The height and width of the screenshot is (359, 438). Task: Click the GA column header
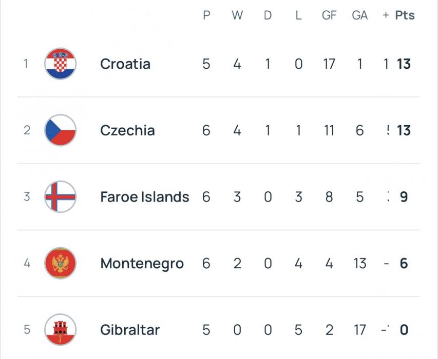pyautogui.click(x=359, y=15)
